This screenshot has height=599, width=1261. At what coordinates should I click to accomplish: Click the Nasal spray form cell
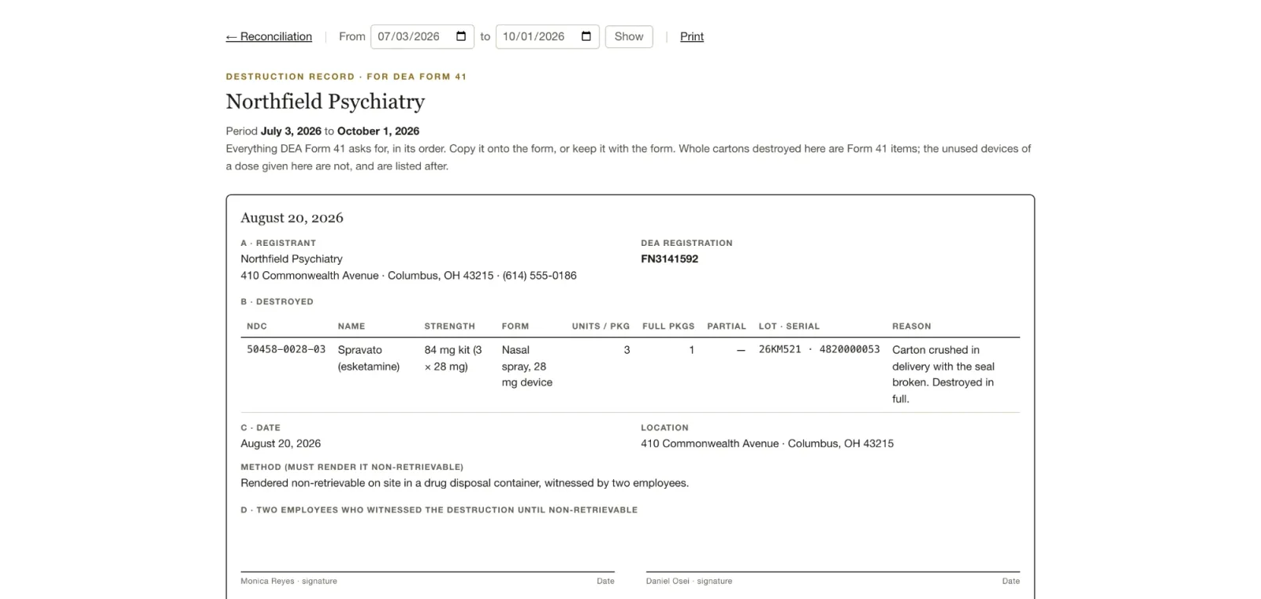[527, 366]
